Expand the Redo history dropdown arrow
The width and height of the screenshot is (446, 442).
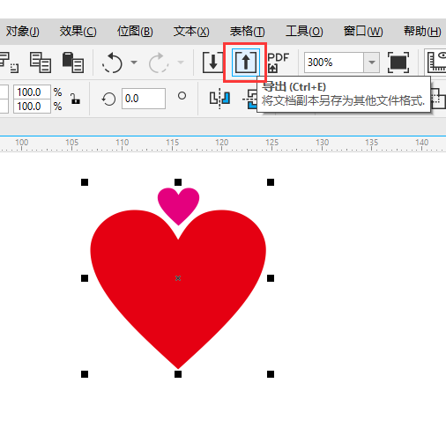coord(181,63)
